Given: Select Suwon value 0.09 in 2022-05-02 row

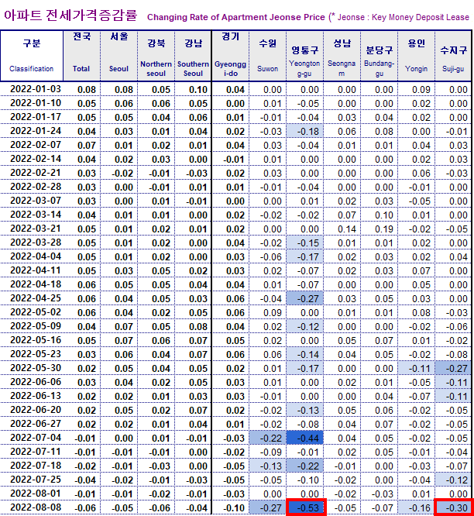Looking at the screenshot, I should point(268,313).
